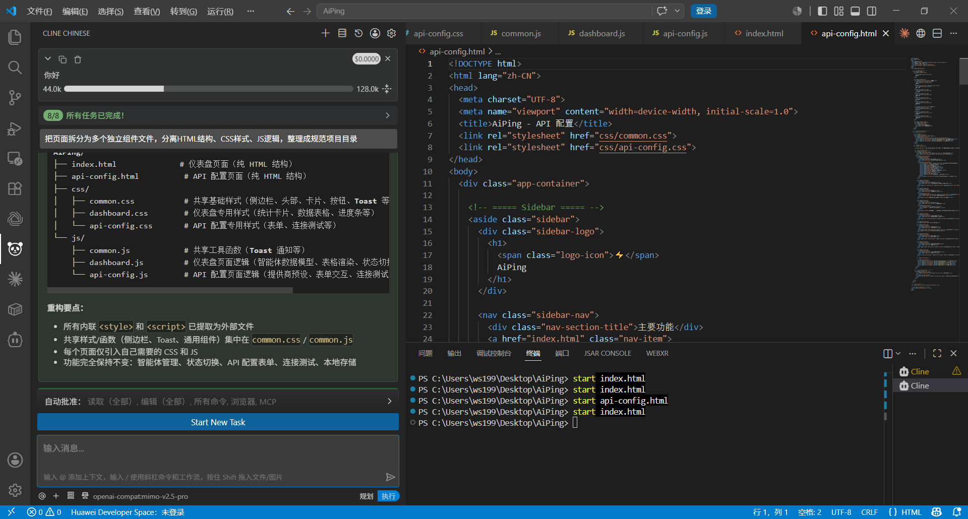Open HTML language mode selector
The height and width of the screenshot is (519, 968).
(x=911, y=512)
